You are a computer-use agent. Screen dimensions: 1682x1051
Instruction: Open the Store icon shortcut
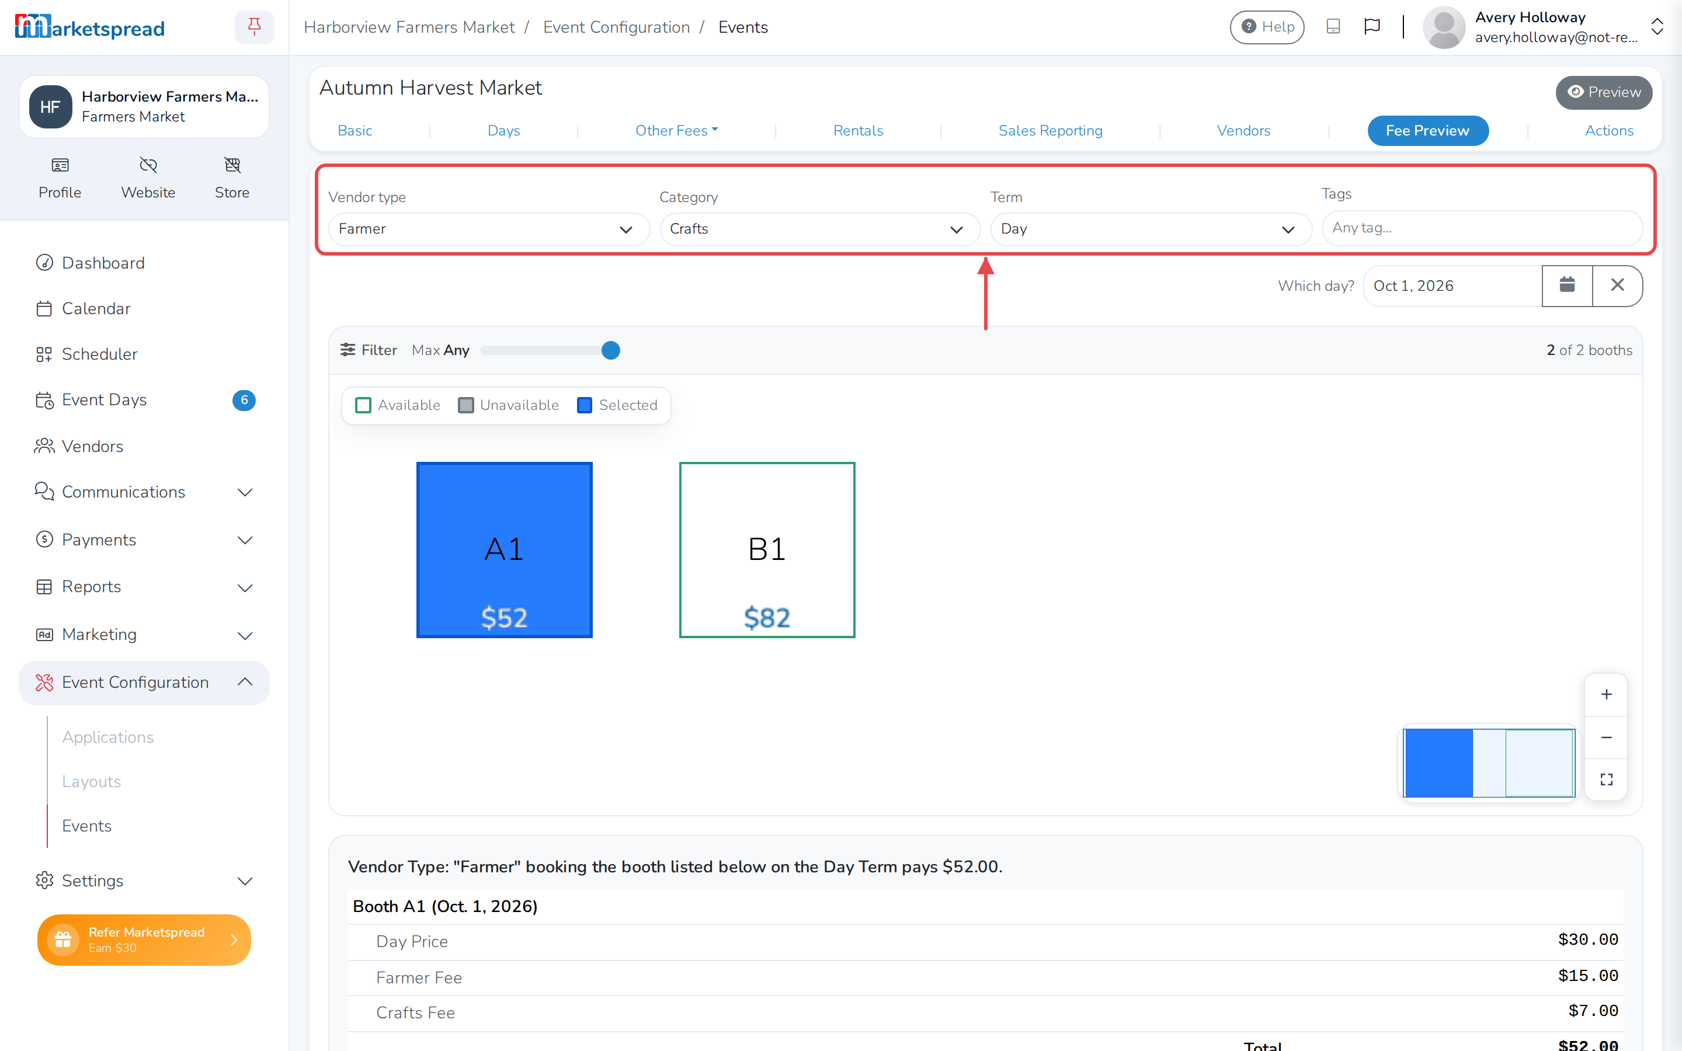coord(232,178)
